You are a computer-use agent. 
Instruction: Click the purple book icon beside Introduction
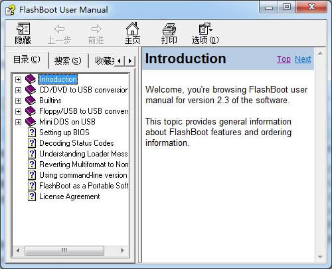(x=31, y=79)
